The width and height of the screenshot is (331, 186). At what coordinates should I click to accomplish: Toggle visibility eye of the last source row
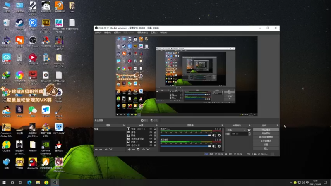(x=151, y=145)
